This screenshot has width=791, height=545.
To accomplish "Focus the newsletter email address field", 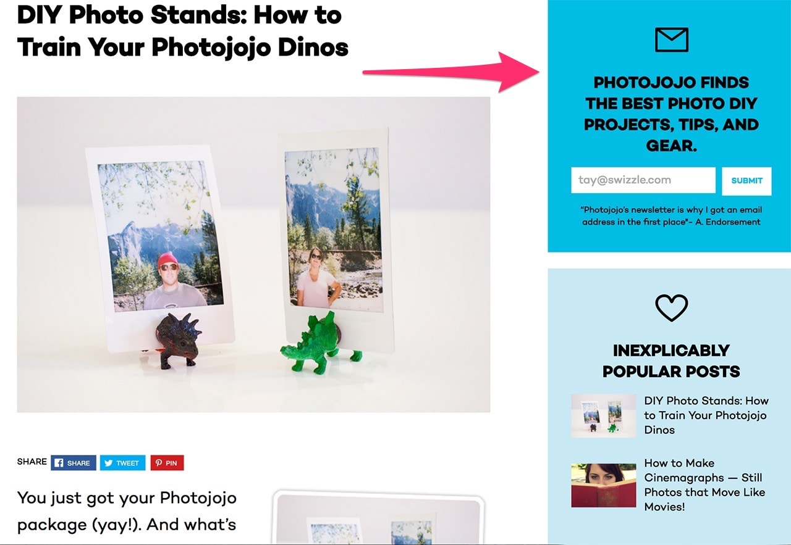I will (x=643, y=180).
